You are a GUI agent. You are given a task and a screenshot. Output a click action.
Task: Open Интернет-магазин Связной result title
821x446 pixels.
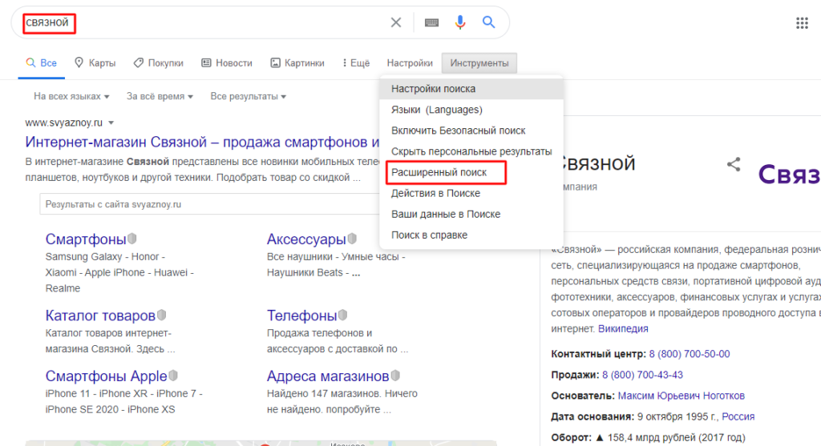(202, 143)
